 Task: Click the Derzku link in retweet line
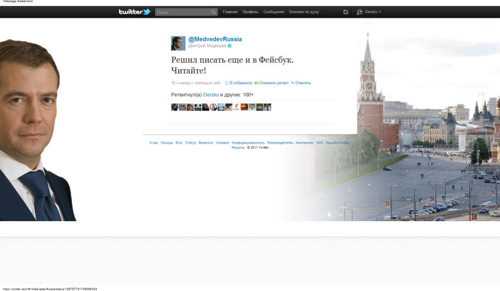[x=211, y=95]
